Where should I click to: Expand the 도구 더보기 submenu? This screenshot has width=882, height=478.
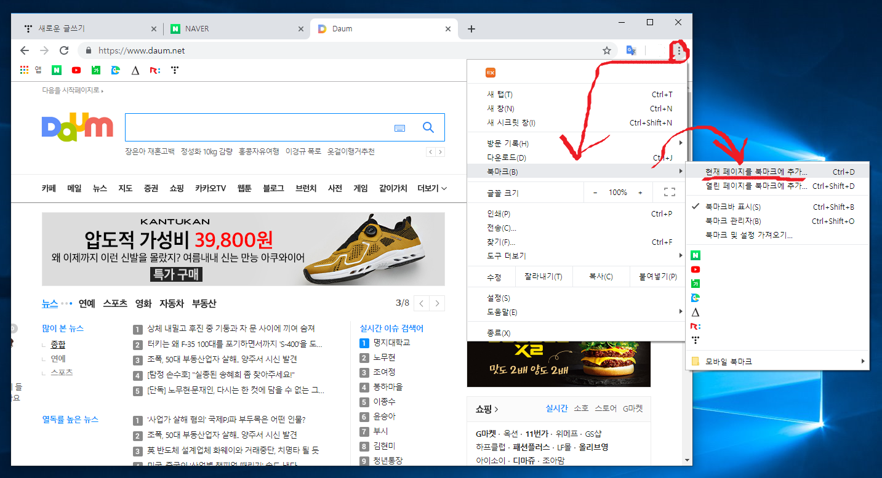click(x=577, y=255)
